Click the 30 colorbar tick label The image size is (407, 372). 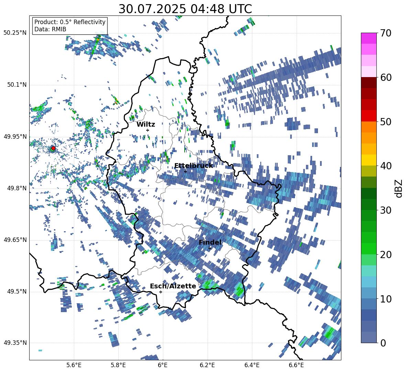point(385,210)
